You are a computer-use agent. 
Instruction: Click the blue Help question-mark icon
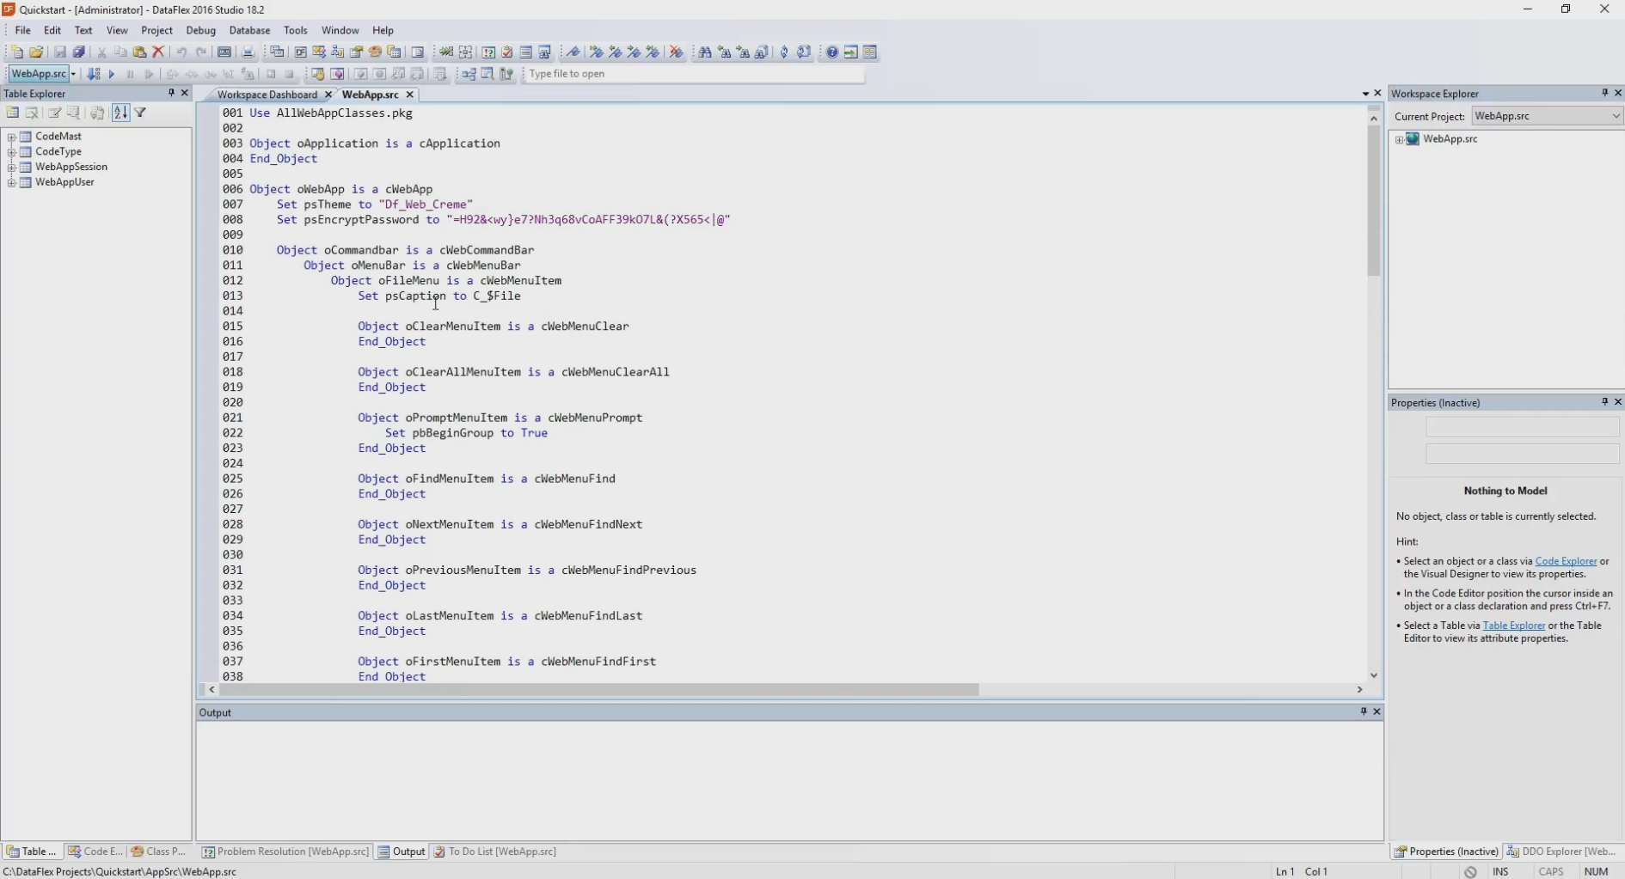click(x=831, y=52)
